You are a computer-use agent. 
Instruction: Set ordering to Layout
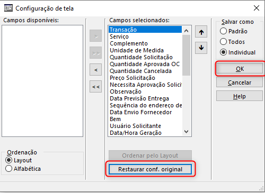click(x=8, y=160)
